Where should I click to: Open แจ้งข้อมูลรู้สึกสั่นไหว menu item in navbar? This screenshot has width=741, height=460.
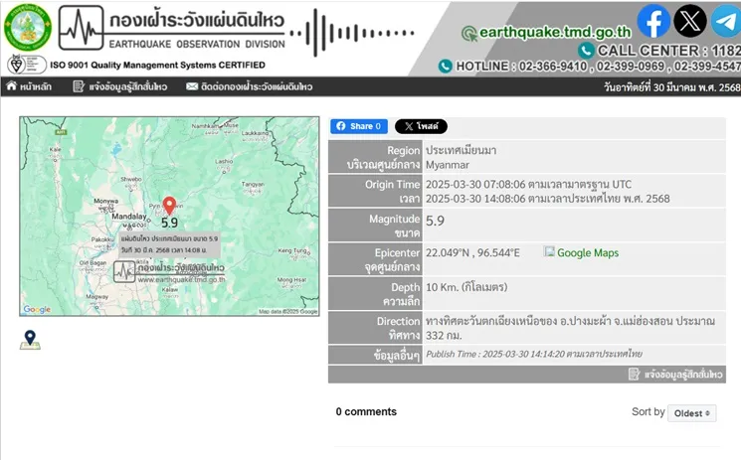pyautogui.click(x=120, y=86)
